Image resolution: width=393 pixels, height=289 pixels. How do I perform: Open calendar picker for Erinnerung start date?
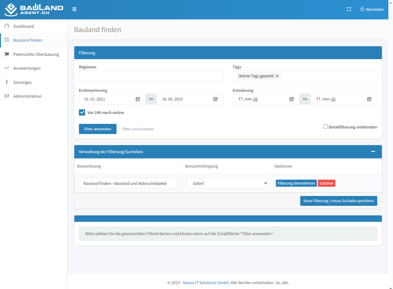click(291, 99)
